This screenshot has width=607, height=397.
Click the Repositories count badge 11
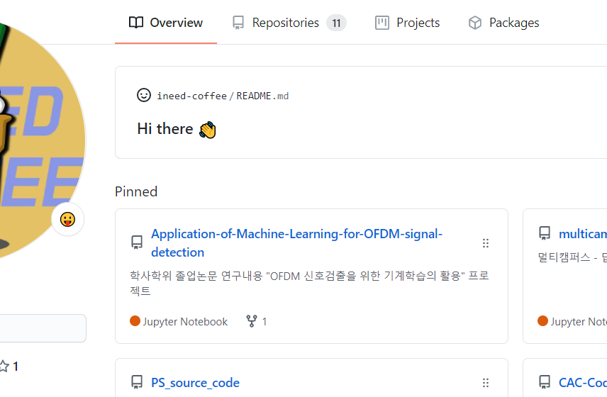point(336,23)
